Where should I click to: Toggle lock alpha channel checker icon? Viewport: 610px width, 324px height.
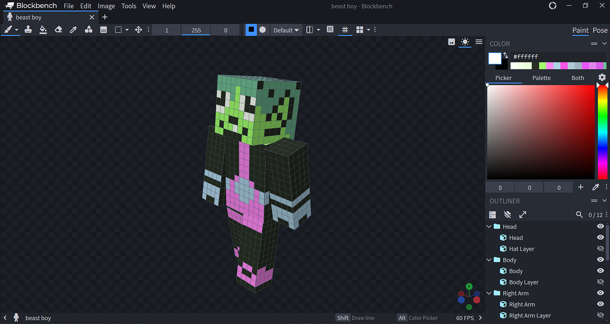tap(330, 30)
